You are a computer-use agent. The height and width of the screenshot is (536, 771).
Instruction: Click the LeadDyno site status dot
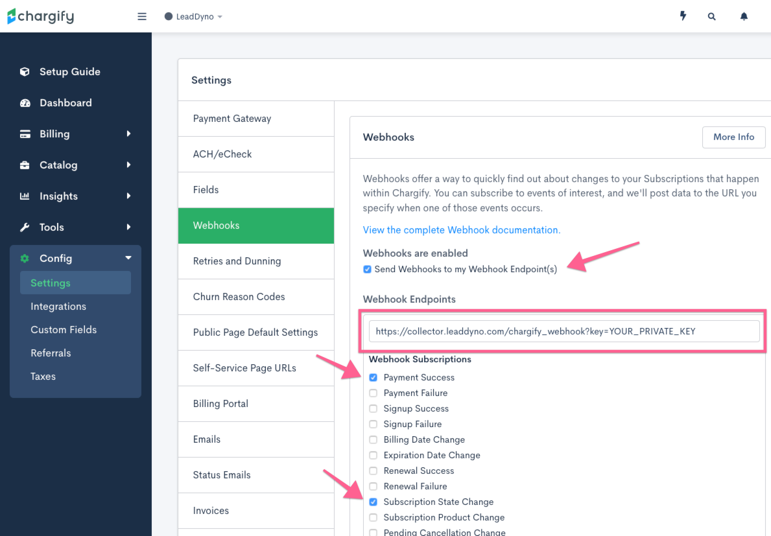(168, 16)
